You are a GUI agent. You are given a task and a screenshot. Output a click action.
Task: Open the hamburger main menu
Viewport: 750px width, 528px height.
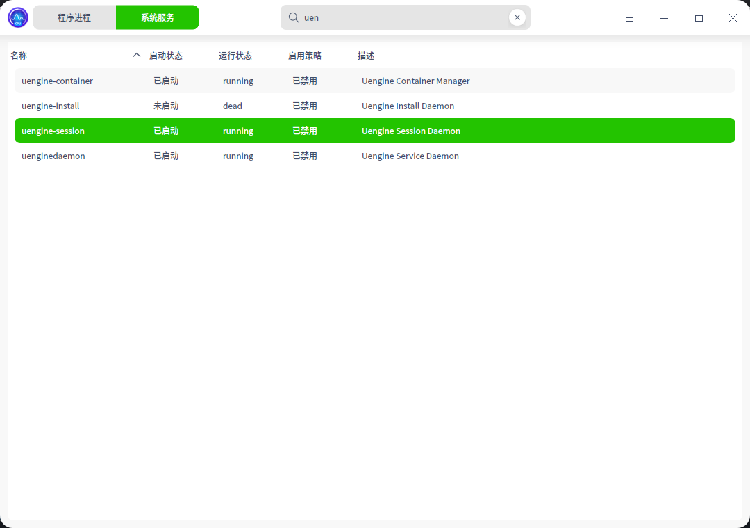629,17
